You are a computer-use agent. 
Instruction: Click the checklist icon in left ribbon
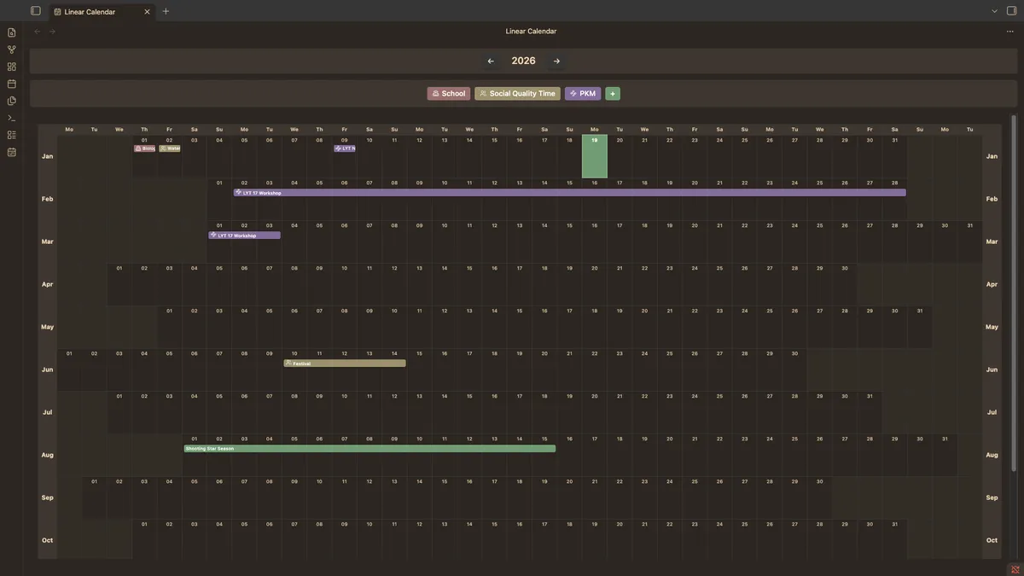(x=12, y=135)
